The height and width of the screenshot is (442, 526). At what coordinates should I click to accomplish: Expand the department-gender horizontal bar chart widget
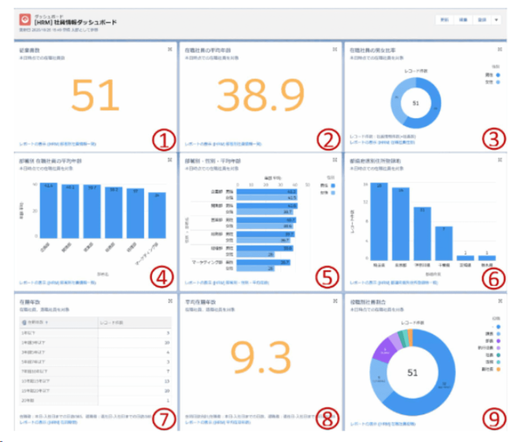tap(335, 160)
